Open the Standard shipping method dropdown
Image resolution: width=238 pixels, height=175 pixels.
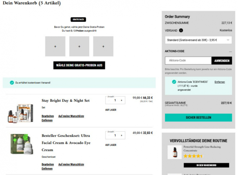tap(198, 40)
